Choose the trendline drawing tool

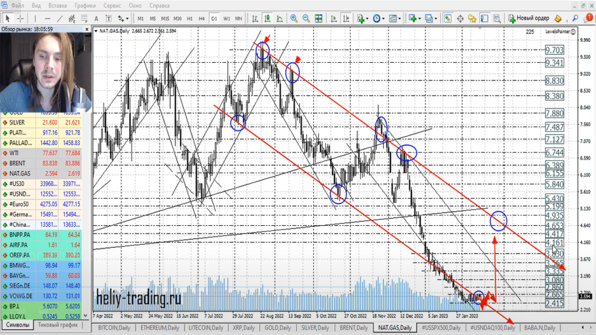pyautogui.click(x=58, y=19)
